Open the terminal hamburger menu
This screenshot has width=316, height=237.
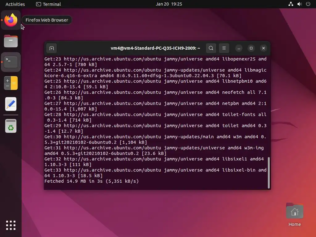pos(224,48)
